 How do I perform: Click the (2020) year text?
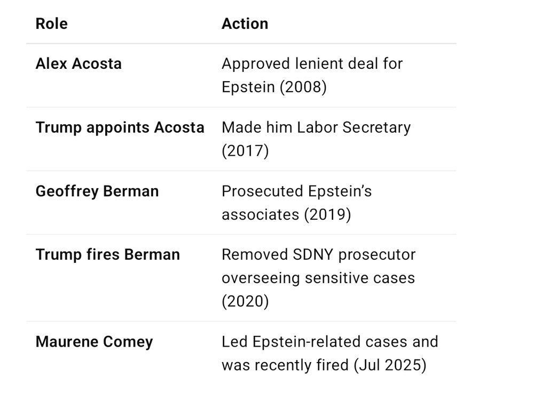pyautogui.click(x=245, y=301)
